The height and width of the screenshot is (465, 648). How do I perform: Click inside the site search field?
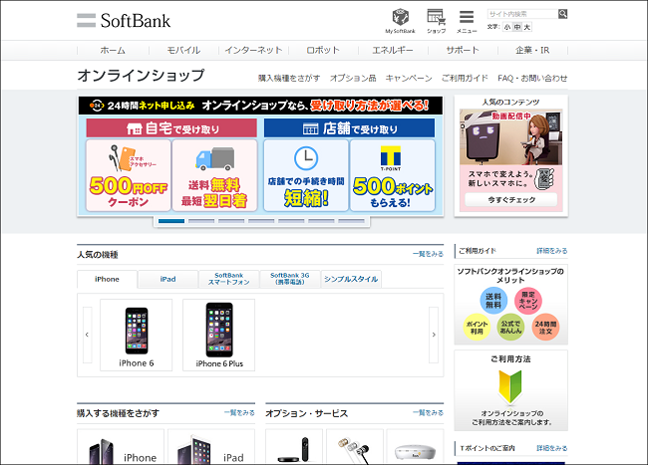coord(522,14)
